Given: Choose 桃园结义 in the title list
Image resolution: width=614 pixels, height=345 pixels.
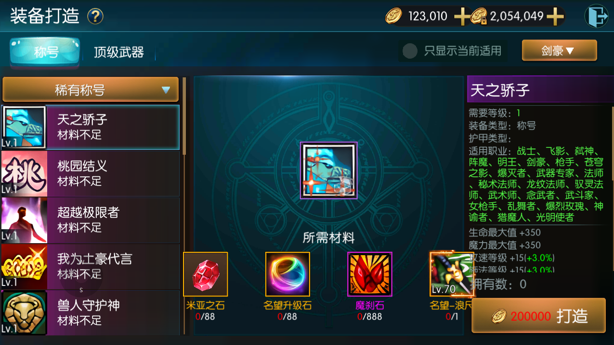Looking at the screenshot, I should pos(90,174).
